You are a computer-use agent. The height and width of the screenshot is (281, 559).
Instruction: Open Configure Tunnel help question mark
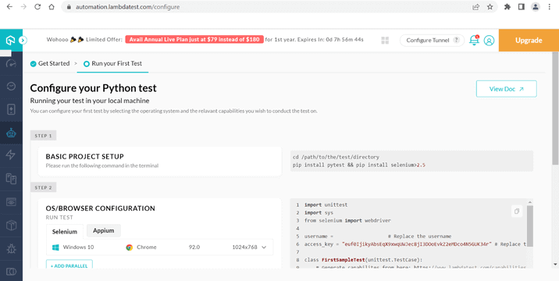456,40
